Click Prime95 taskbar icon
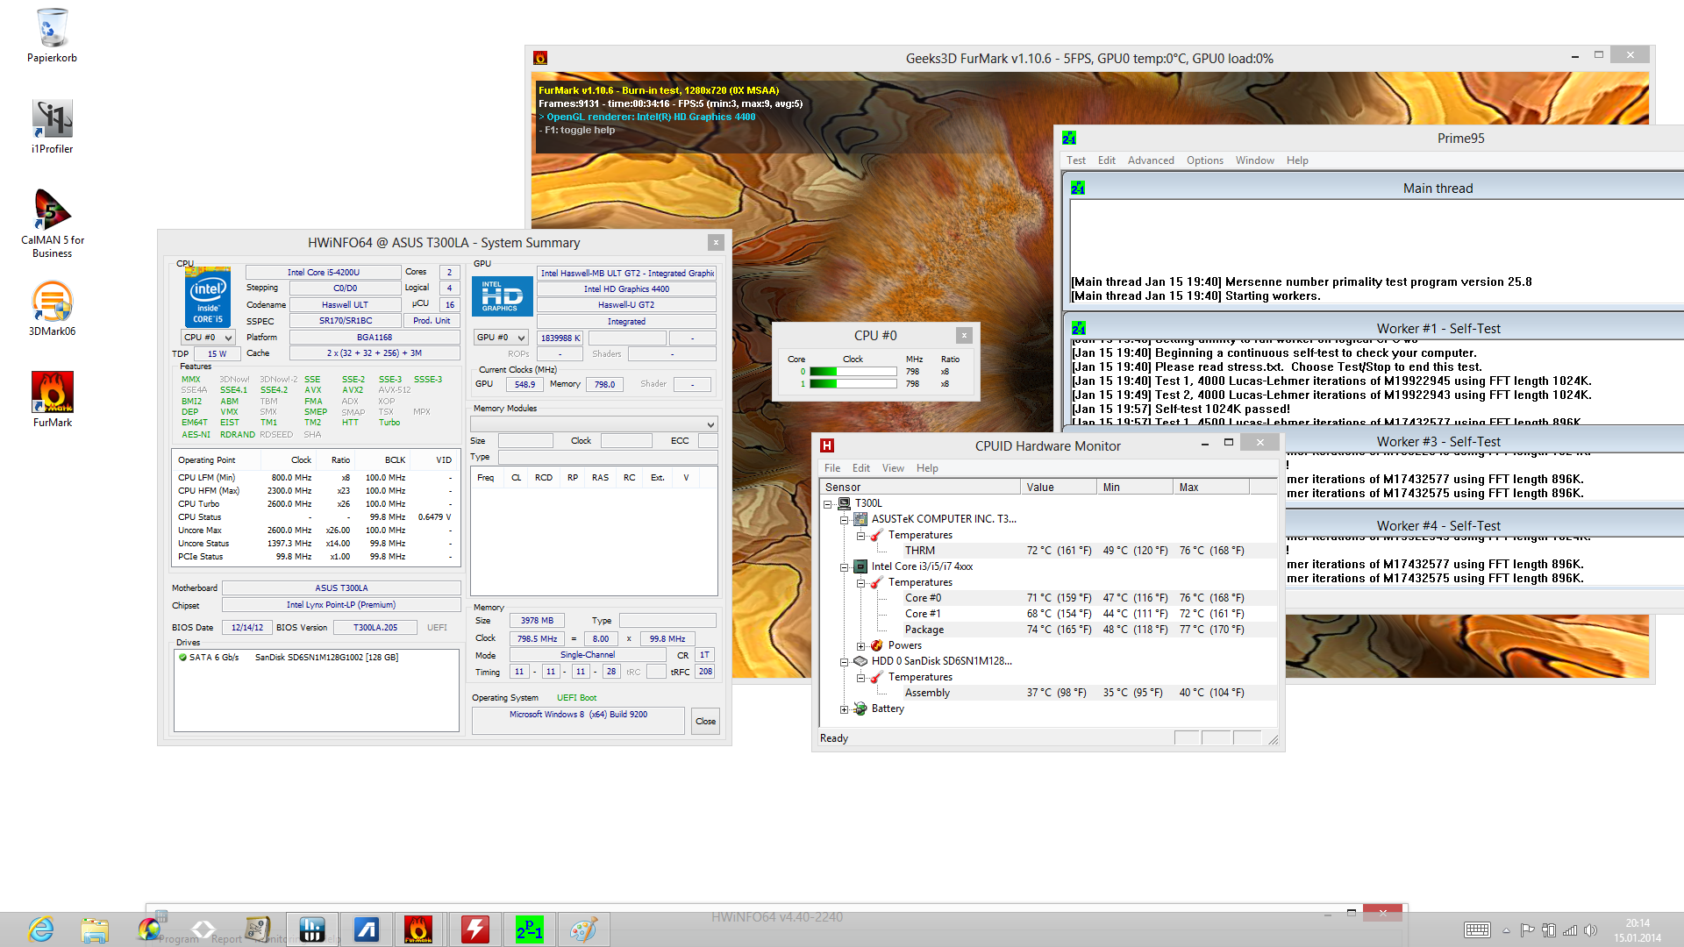Screen dimensions: 1684x947 pos(529,929)
